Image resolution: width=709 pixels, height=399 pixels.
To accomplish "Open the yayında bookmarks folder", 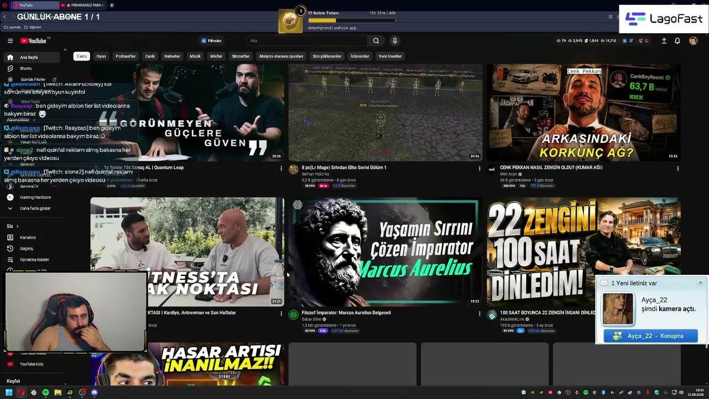I will (12, 27).
